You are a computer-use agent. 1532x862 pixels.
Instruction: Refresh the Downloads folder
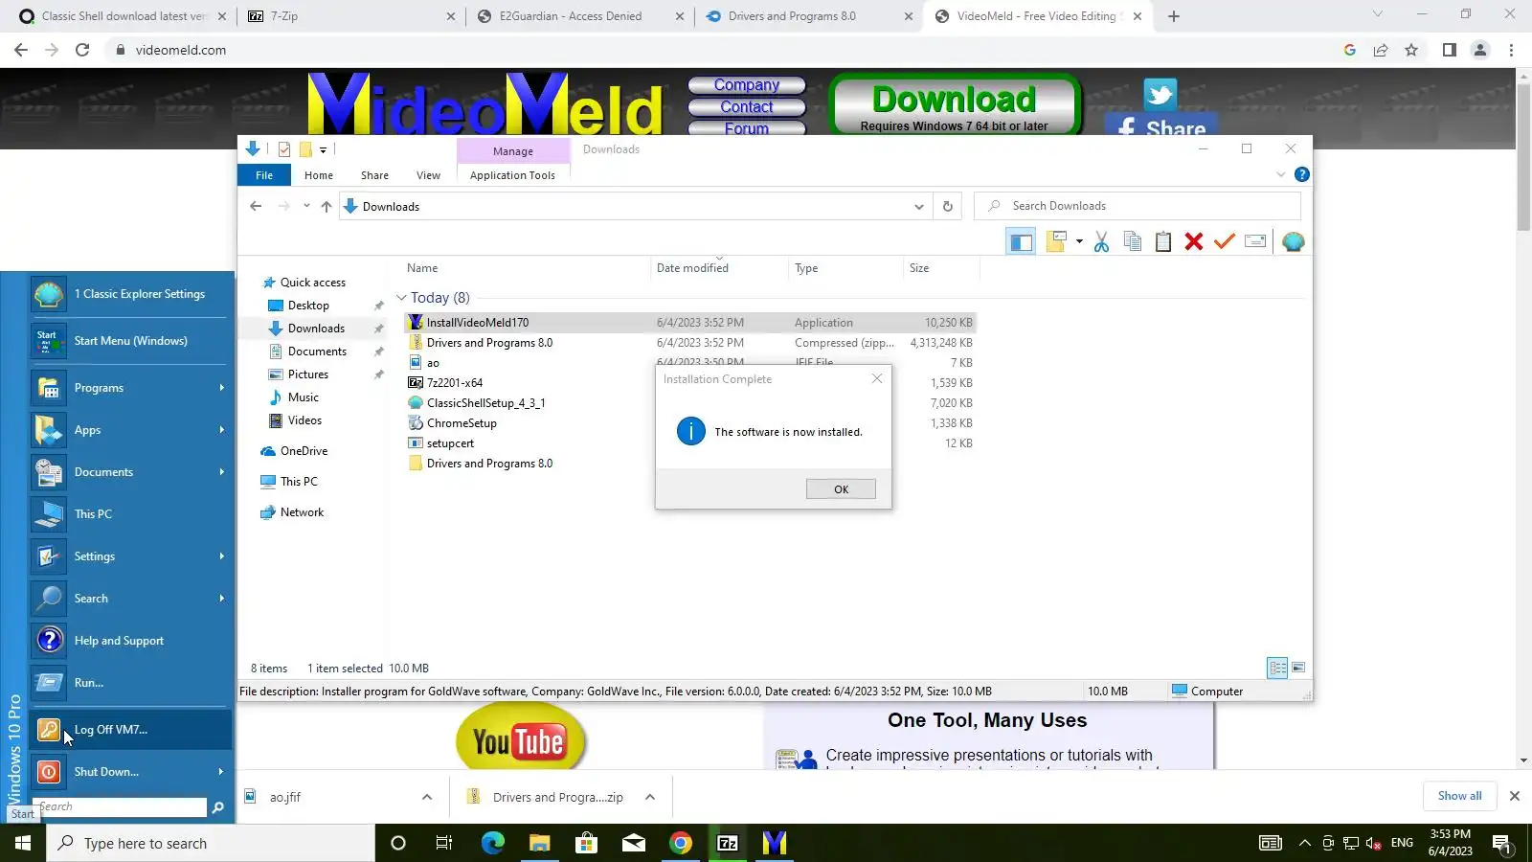pyautogui.click(x=948, y=207)
